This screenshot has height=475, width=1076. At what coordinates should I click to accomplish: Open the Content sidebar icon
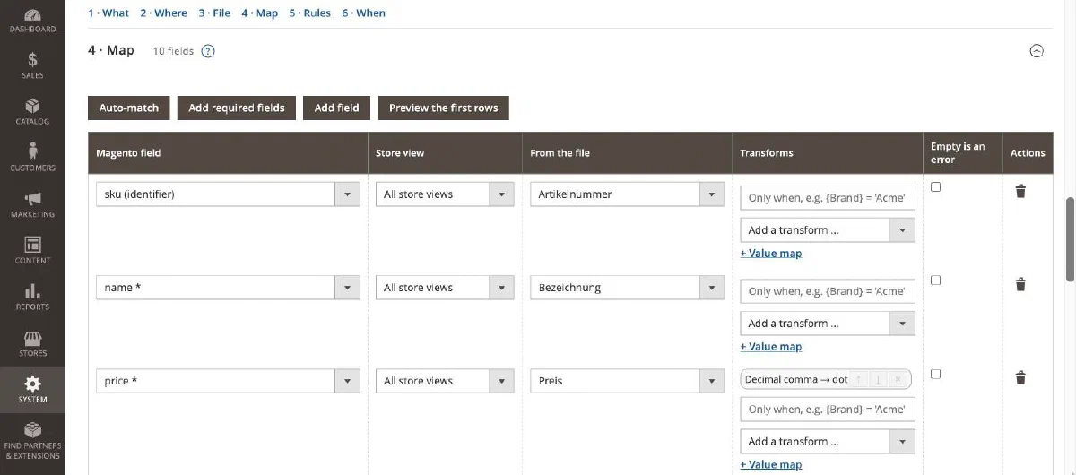[32, 250]
